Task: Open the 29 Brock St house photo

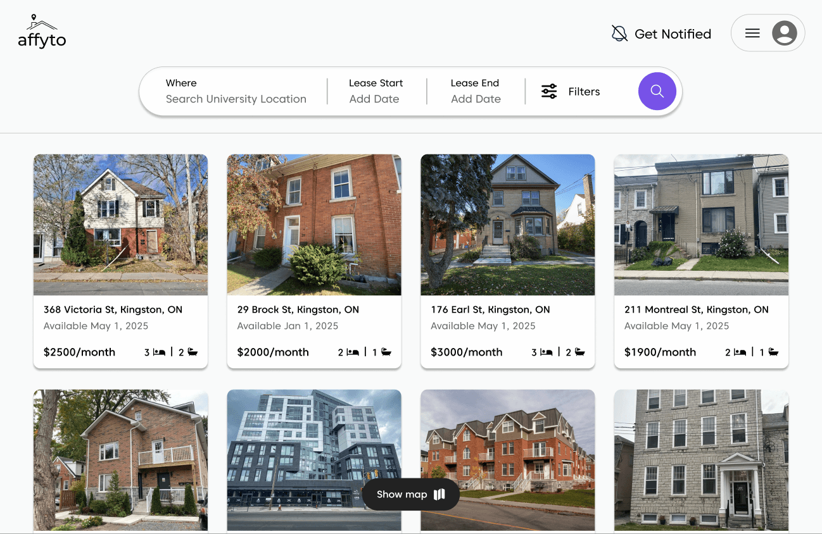Action: [x=314, y=225]
